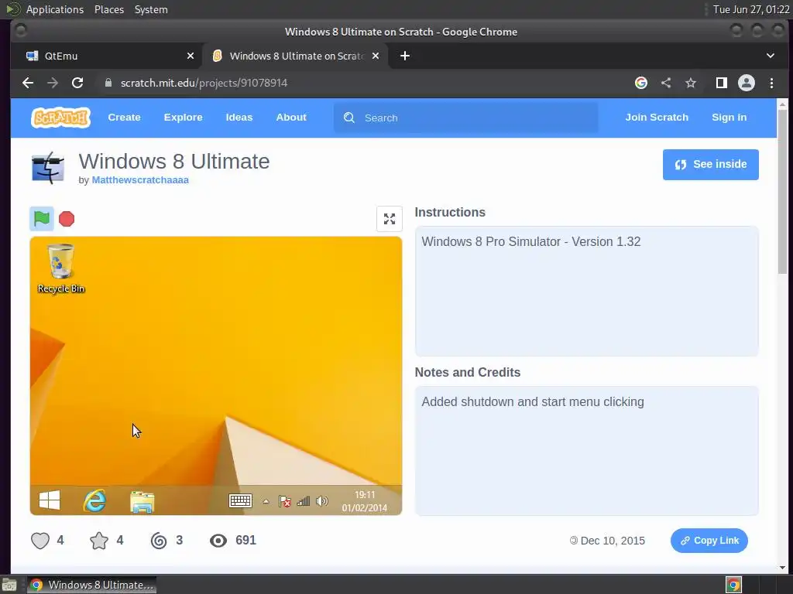Click the on-screen keyboard tray icon
This screenshot has height=594, width=793.
pos(240,500)
